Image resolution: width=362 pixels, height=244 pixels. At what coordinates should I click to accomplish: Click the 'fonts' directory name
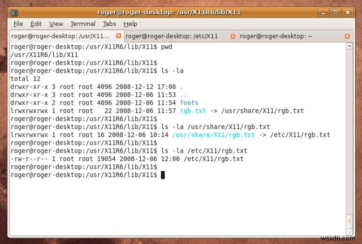(189, 102)
